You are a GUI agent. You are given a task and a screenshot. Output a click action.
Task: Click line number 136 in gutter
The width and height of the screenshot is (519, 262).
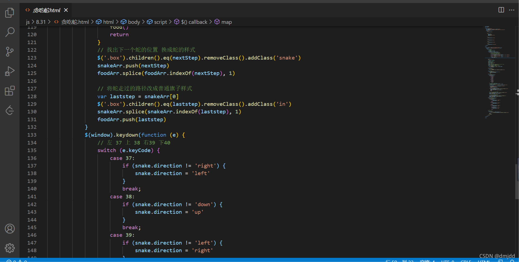point(32,158)
